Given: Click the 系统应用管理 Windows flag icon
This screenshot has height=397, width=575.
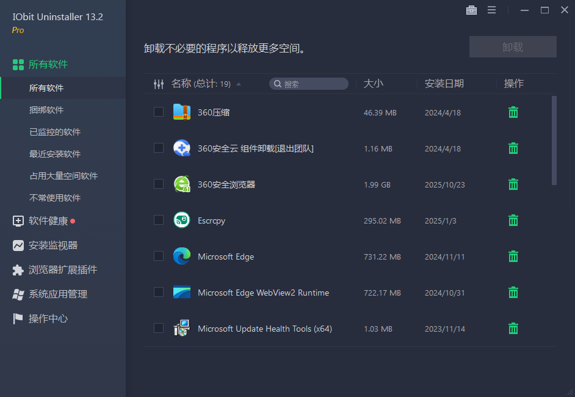Looking at the screenshot, I should 18,294.
